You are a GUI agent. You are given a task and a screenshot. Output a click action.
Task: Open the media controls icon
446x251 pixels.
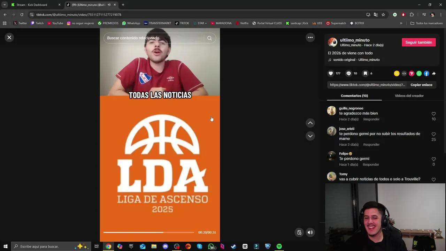424,15
